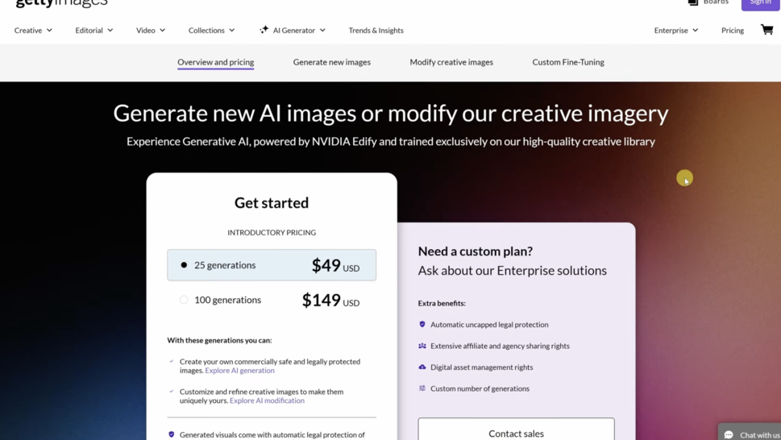The height and width of the screenshot is (440, 781).
Task: Click the legal protection shield icon
Action: click(422, 324)
